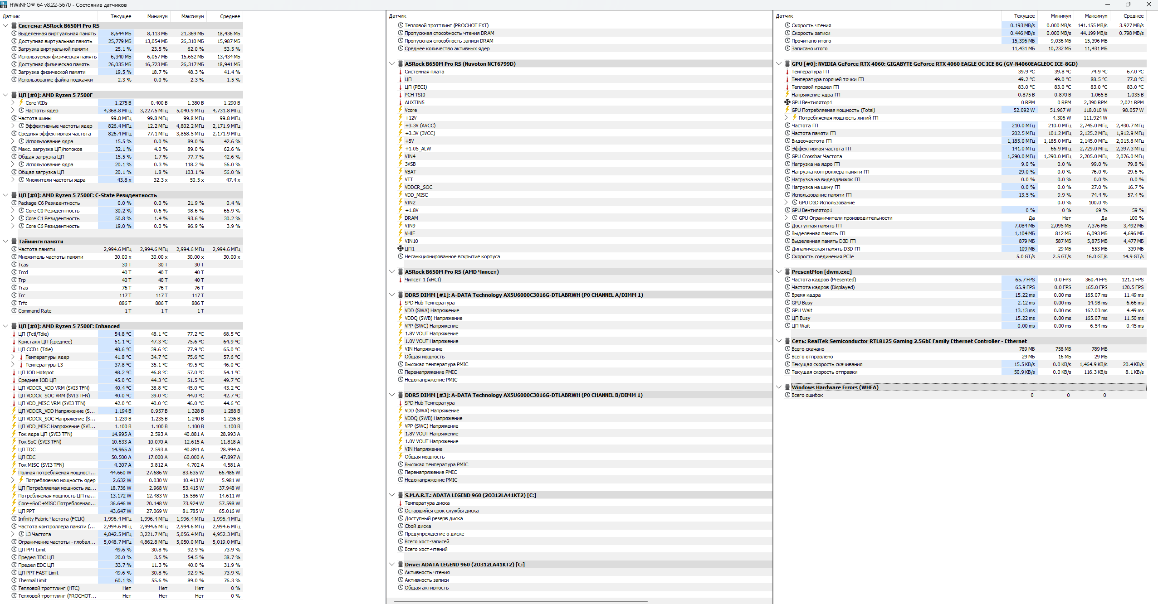Click the lightning icon next to ЦП PPT
The image size is (1158, 604).
coord(14,511)
